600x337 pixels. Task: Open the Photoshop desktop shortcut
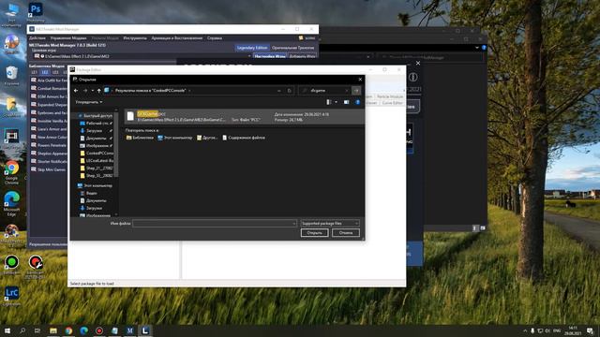(36, 11)
